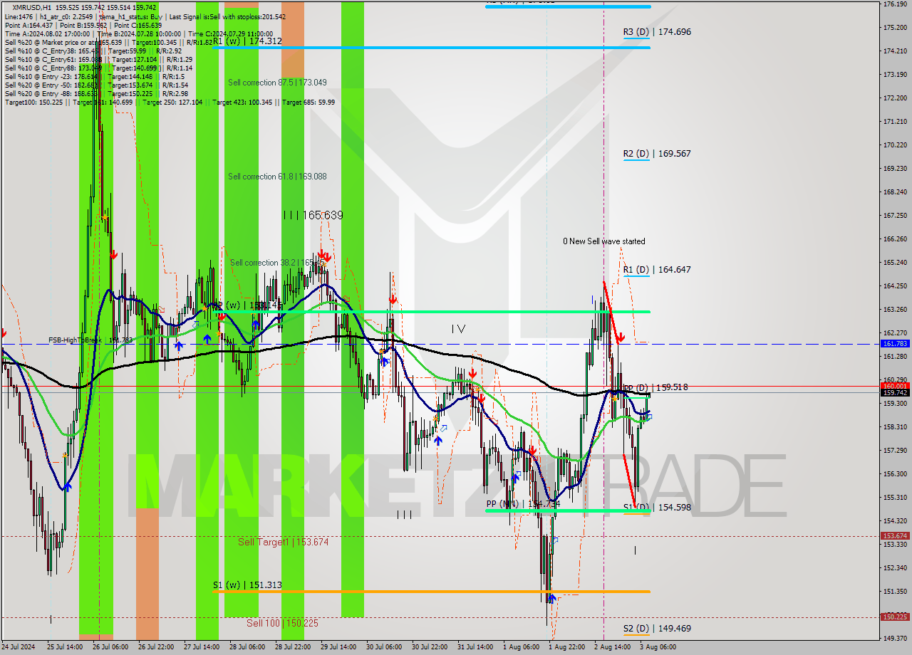Click the 'Sell correction 38.2' label
Image resolution: width=912 pixels, height=655 pixels.
[278, 263]
